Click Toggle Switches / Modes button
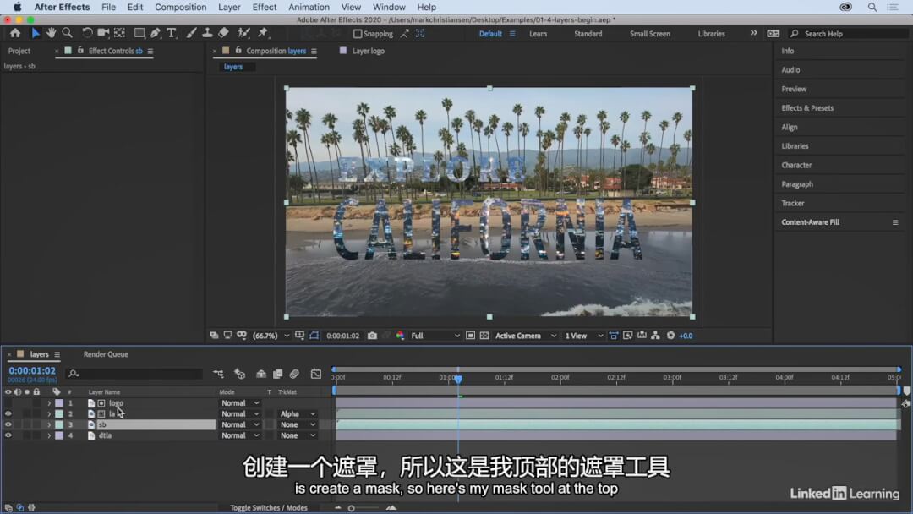The height and width of the screenshot is (514, 913). [x=269, y=507]
